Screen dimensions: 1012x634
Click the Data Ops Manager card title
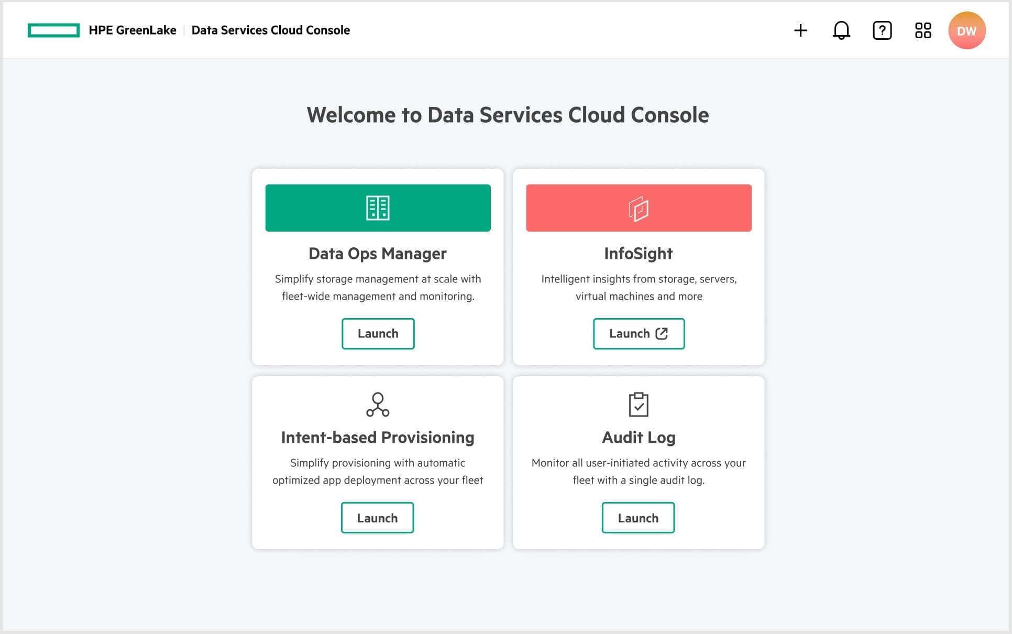tap(378, 253)
